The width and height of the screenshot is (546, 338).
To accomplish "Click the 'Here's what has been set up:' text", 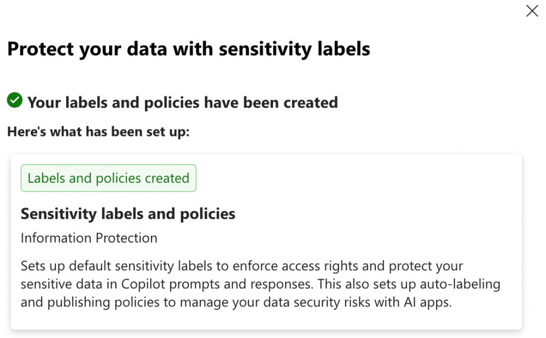I will point(98,132).
